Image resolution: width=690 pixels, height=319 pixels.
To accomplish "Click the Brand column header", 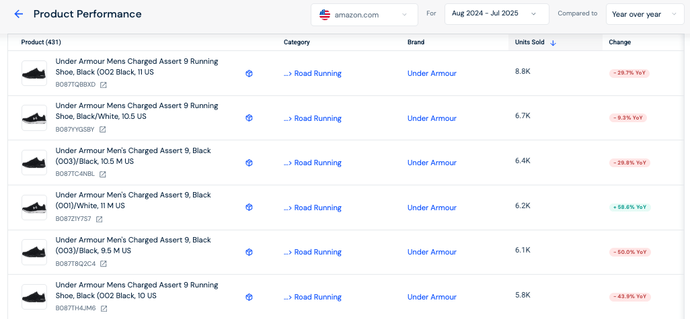I will click(416, 42).
